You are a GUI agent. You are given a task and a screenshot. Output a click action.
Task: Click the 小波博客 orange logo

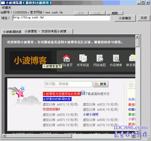[x=30, y=60]
